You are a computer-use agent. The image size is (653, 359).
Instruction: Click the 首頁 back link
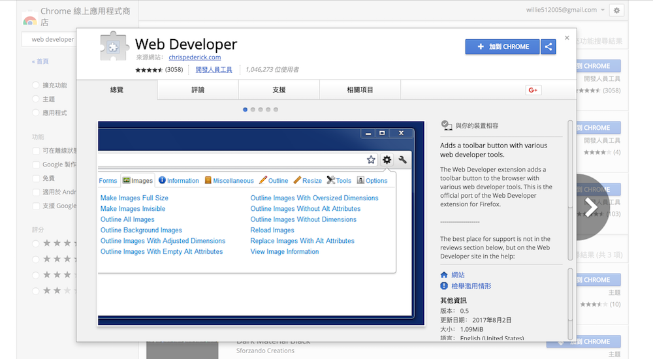click(x=40, y=61)
